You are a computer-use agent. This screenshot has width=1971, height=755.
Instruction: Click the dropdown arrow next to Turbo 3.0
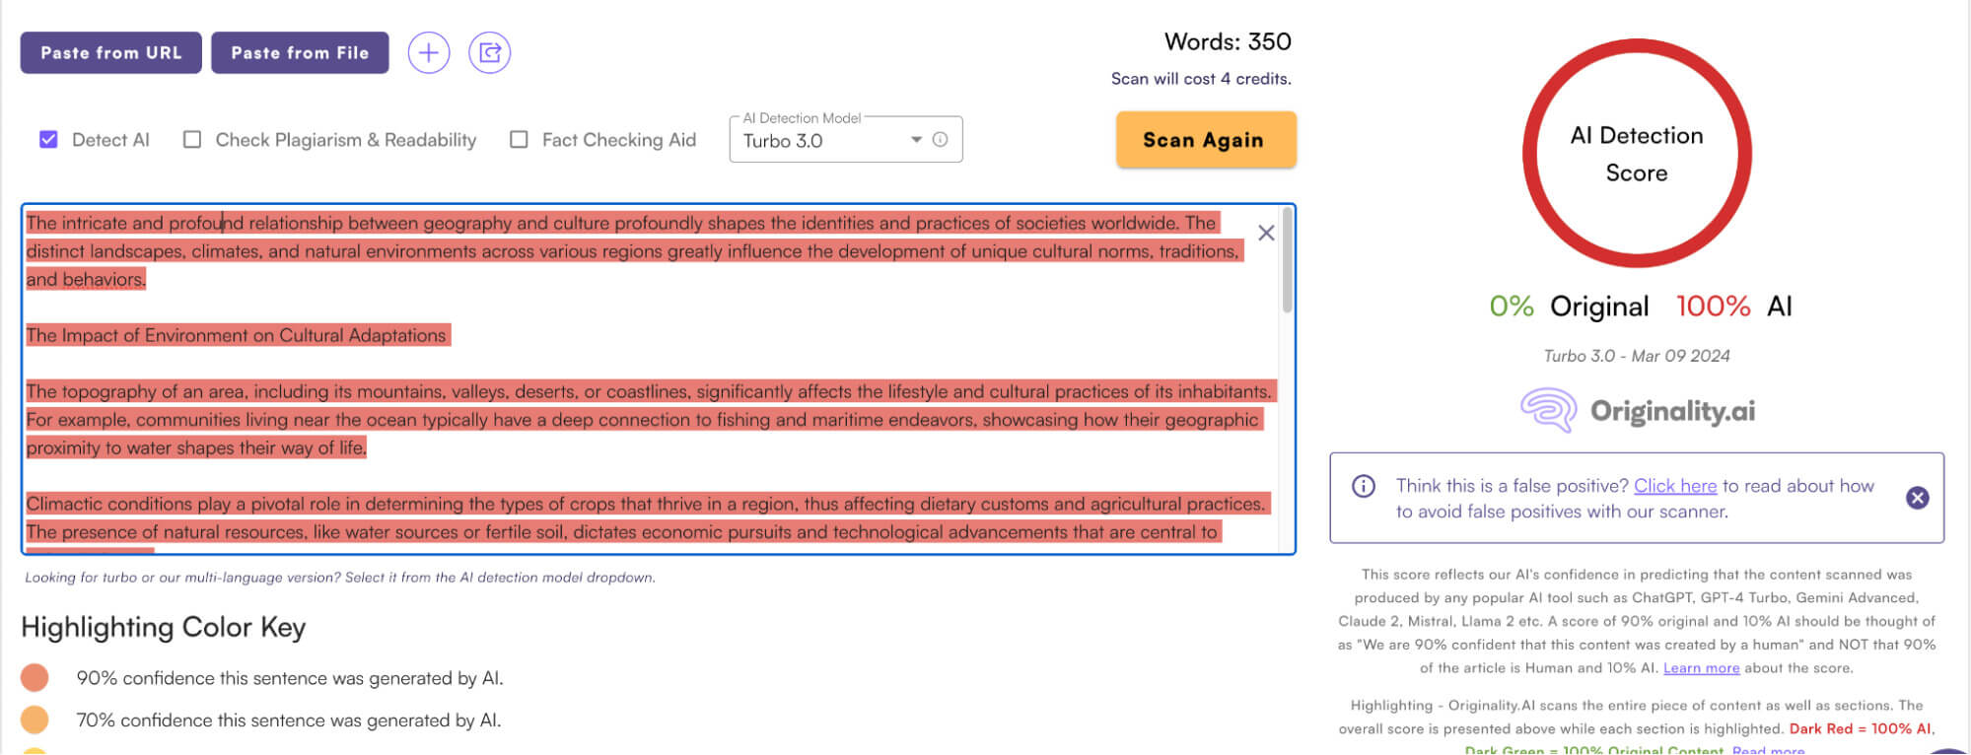[x=916, y=140]
